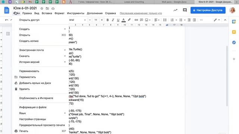Toggle bold formatting

(x=108, y=20)
